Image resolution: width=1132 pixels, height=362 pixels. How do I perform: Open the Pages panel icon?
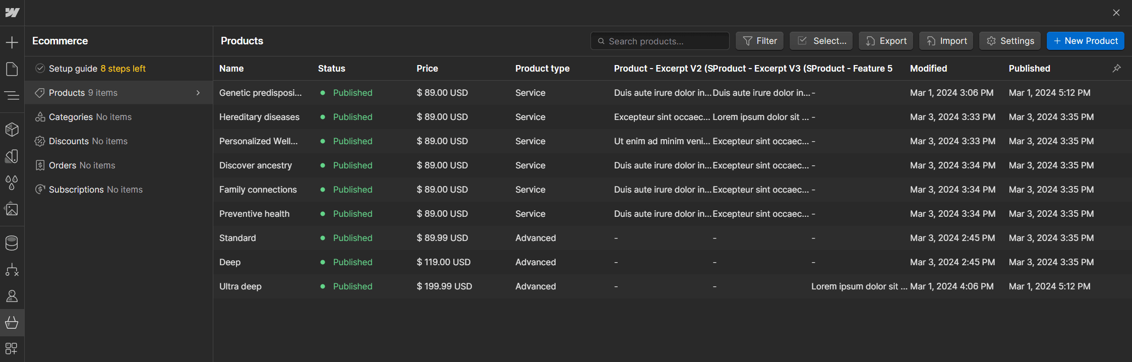point(12,69)
